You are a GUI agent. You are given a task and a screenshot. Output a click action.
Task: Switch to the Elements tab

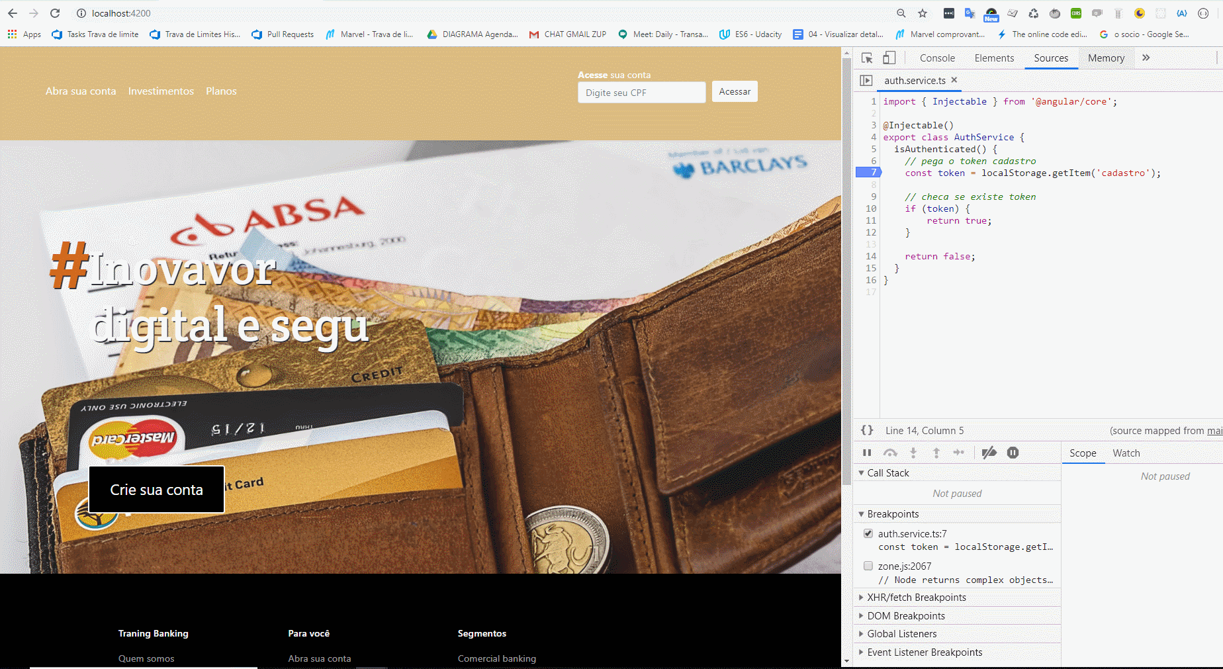click(994, 58)
